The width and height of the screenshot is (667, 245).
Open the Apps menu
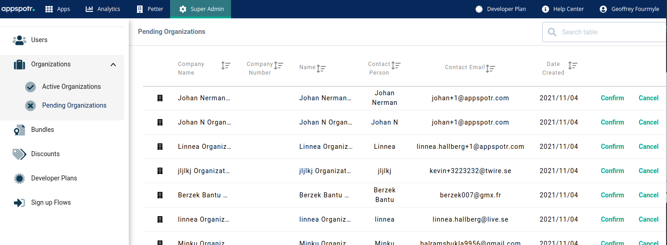coord(58,9)
